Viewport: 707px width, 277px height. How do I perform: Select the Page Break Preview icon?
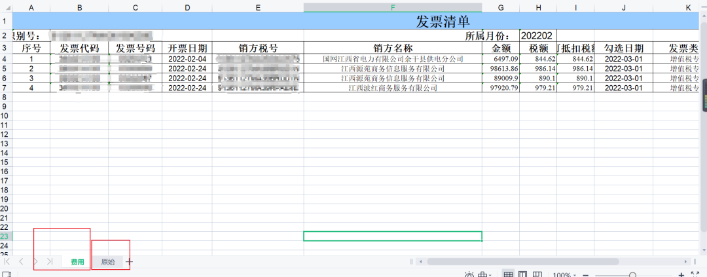[x=537, y=275]
